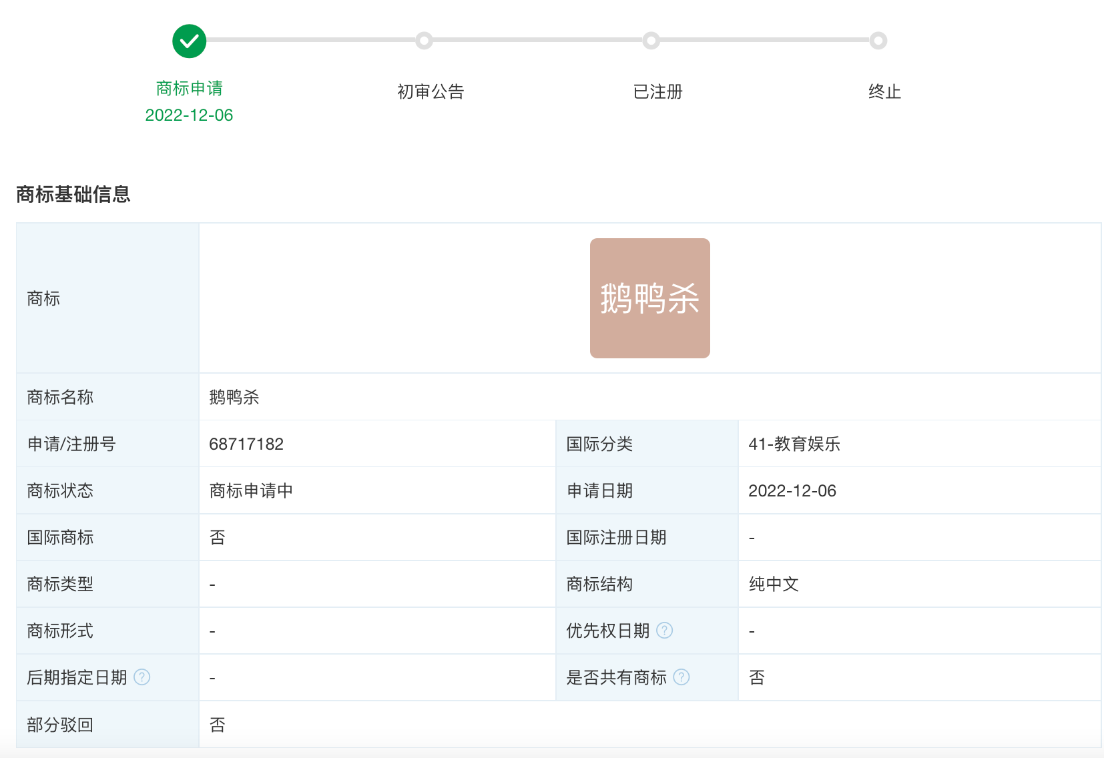Click the 否 value in 部分驳回 row
This screenshot has height=758, width=1104.
tap(218, 725)
